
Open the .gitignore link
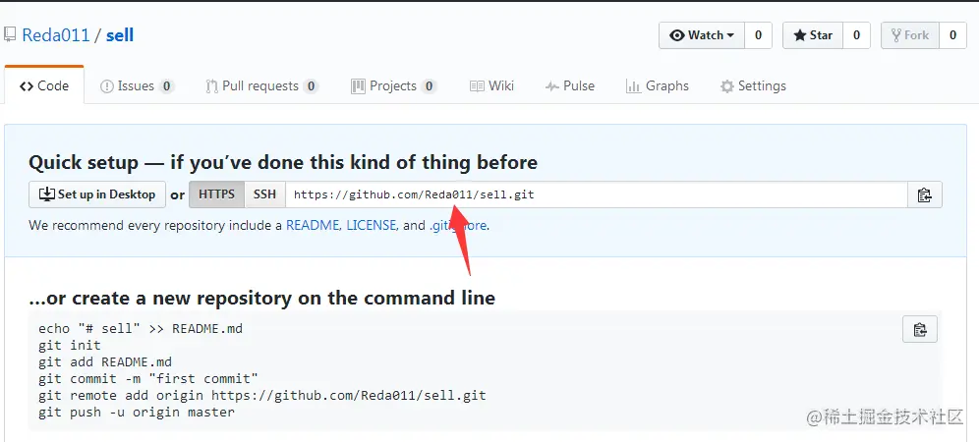tap(458, 225)
